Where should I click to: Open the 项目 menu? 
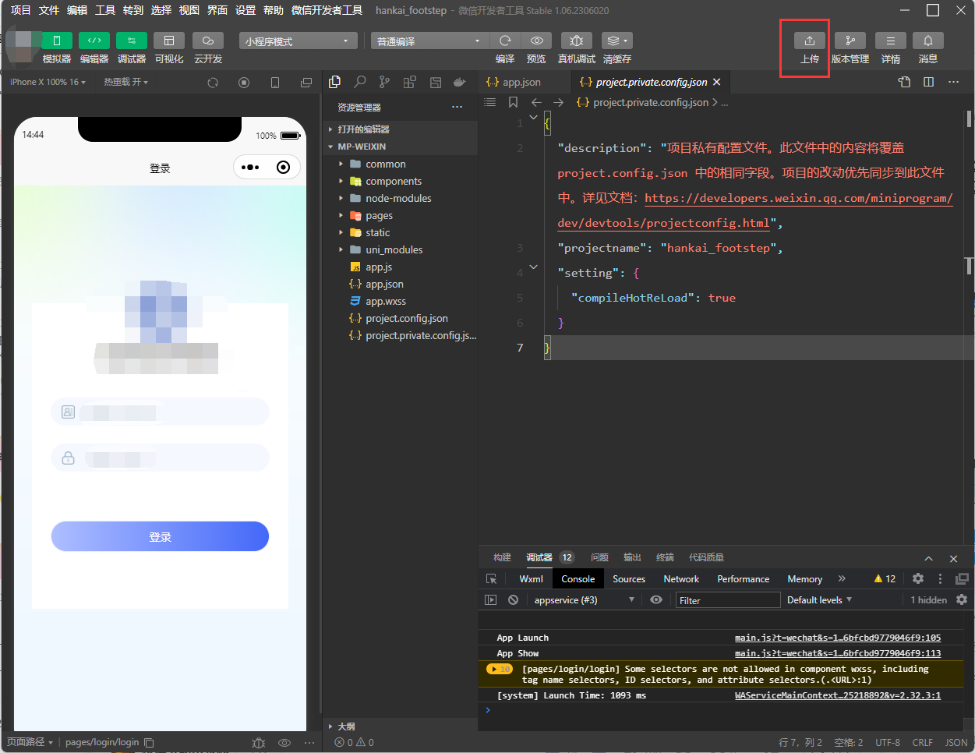point(21,10)
